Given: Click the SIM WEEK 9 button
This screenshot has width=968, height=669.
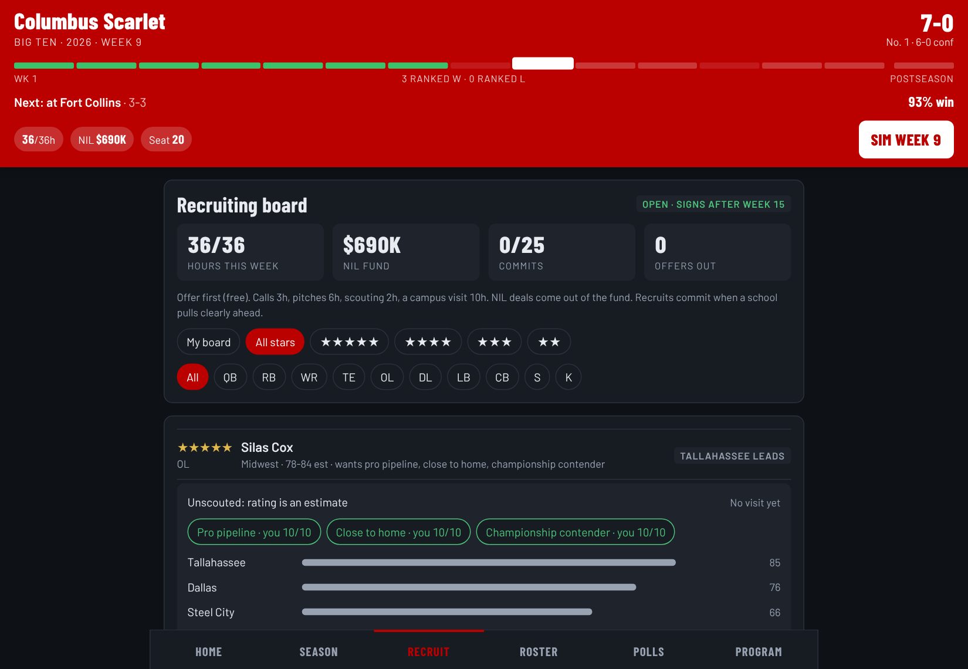Looking at the screenshot, I should (x=906, y=140).
